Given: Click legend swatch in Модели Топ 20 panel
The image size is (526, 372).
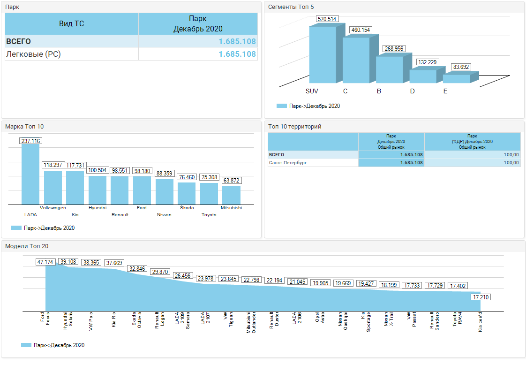Looking at the screenshot, I should (x=26, y=345).
